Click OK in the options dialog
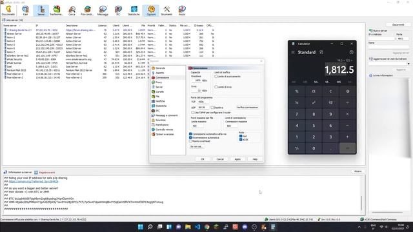The height and width of the screenshot is (232, 413). [x=203, y=159]
